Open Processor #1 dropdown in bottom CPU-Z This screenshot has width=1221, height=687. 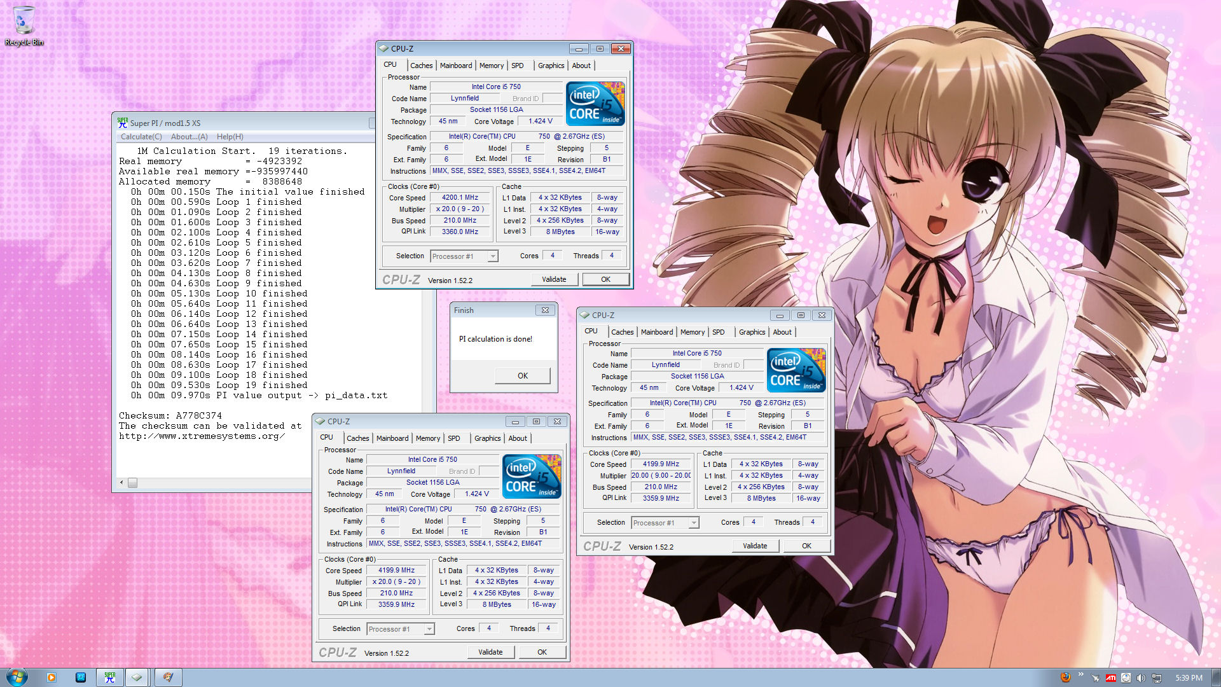click(401, 629)
